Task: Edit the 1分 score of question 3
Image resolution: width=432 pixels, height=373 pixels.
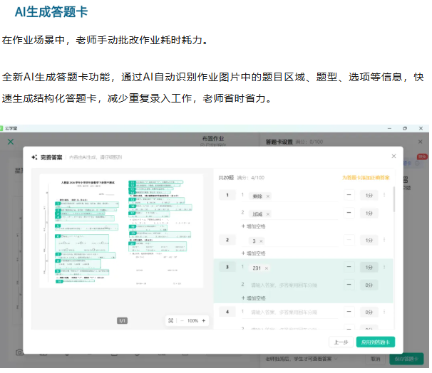Action: click(369, 267)
